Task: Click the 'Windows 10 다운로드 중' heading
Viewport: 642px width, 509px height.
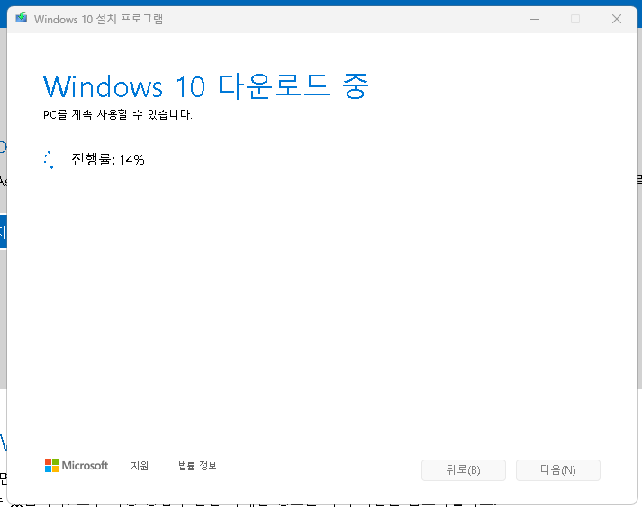Action: tap(206, 86)
